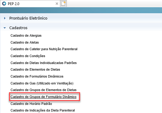Open Cadastro de Elementos de Dietas
Viewport: 162px width, 113px height.
pyautogui.click(x=35, y=70)
